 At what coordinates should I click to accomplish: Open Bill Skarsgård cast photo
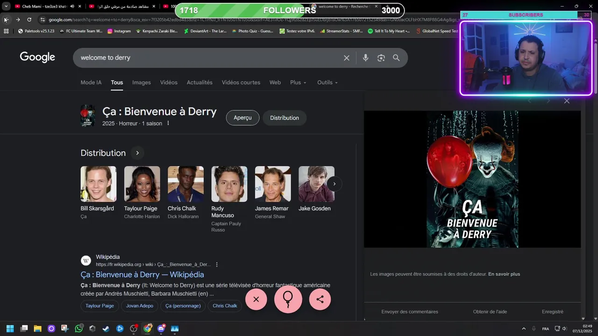coord(98,184)
